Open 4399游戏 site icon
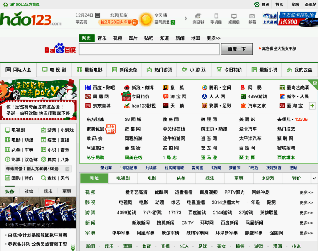This screenshot has width=318, height=251. 243,96
